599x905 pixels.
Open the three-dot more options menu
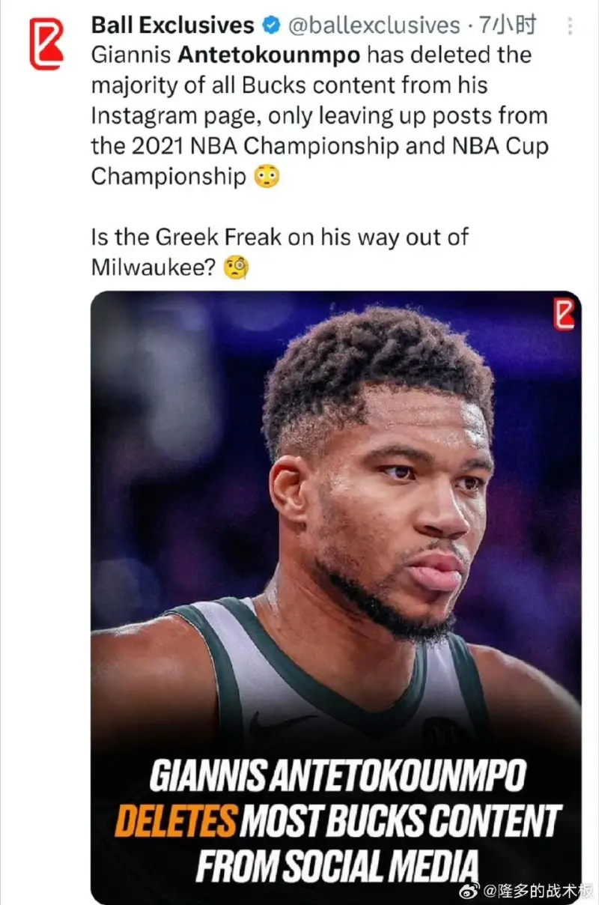[571, 28]
